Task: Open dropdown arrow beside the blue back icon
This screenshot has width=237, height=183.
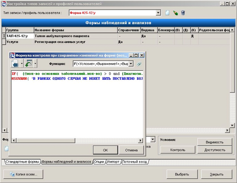Action: (22, 64)
